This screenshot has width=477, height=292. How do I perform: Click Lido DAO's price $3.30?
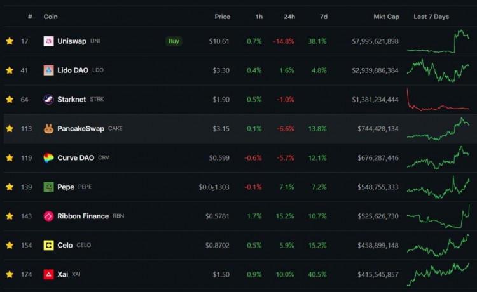pos(221,70)
